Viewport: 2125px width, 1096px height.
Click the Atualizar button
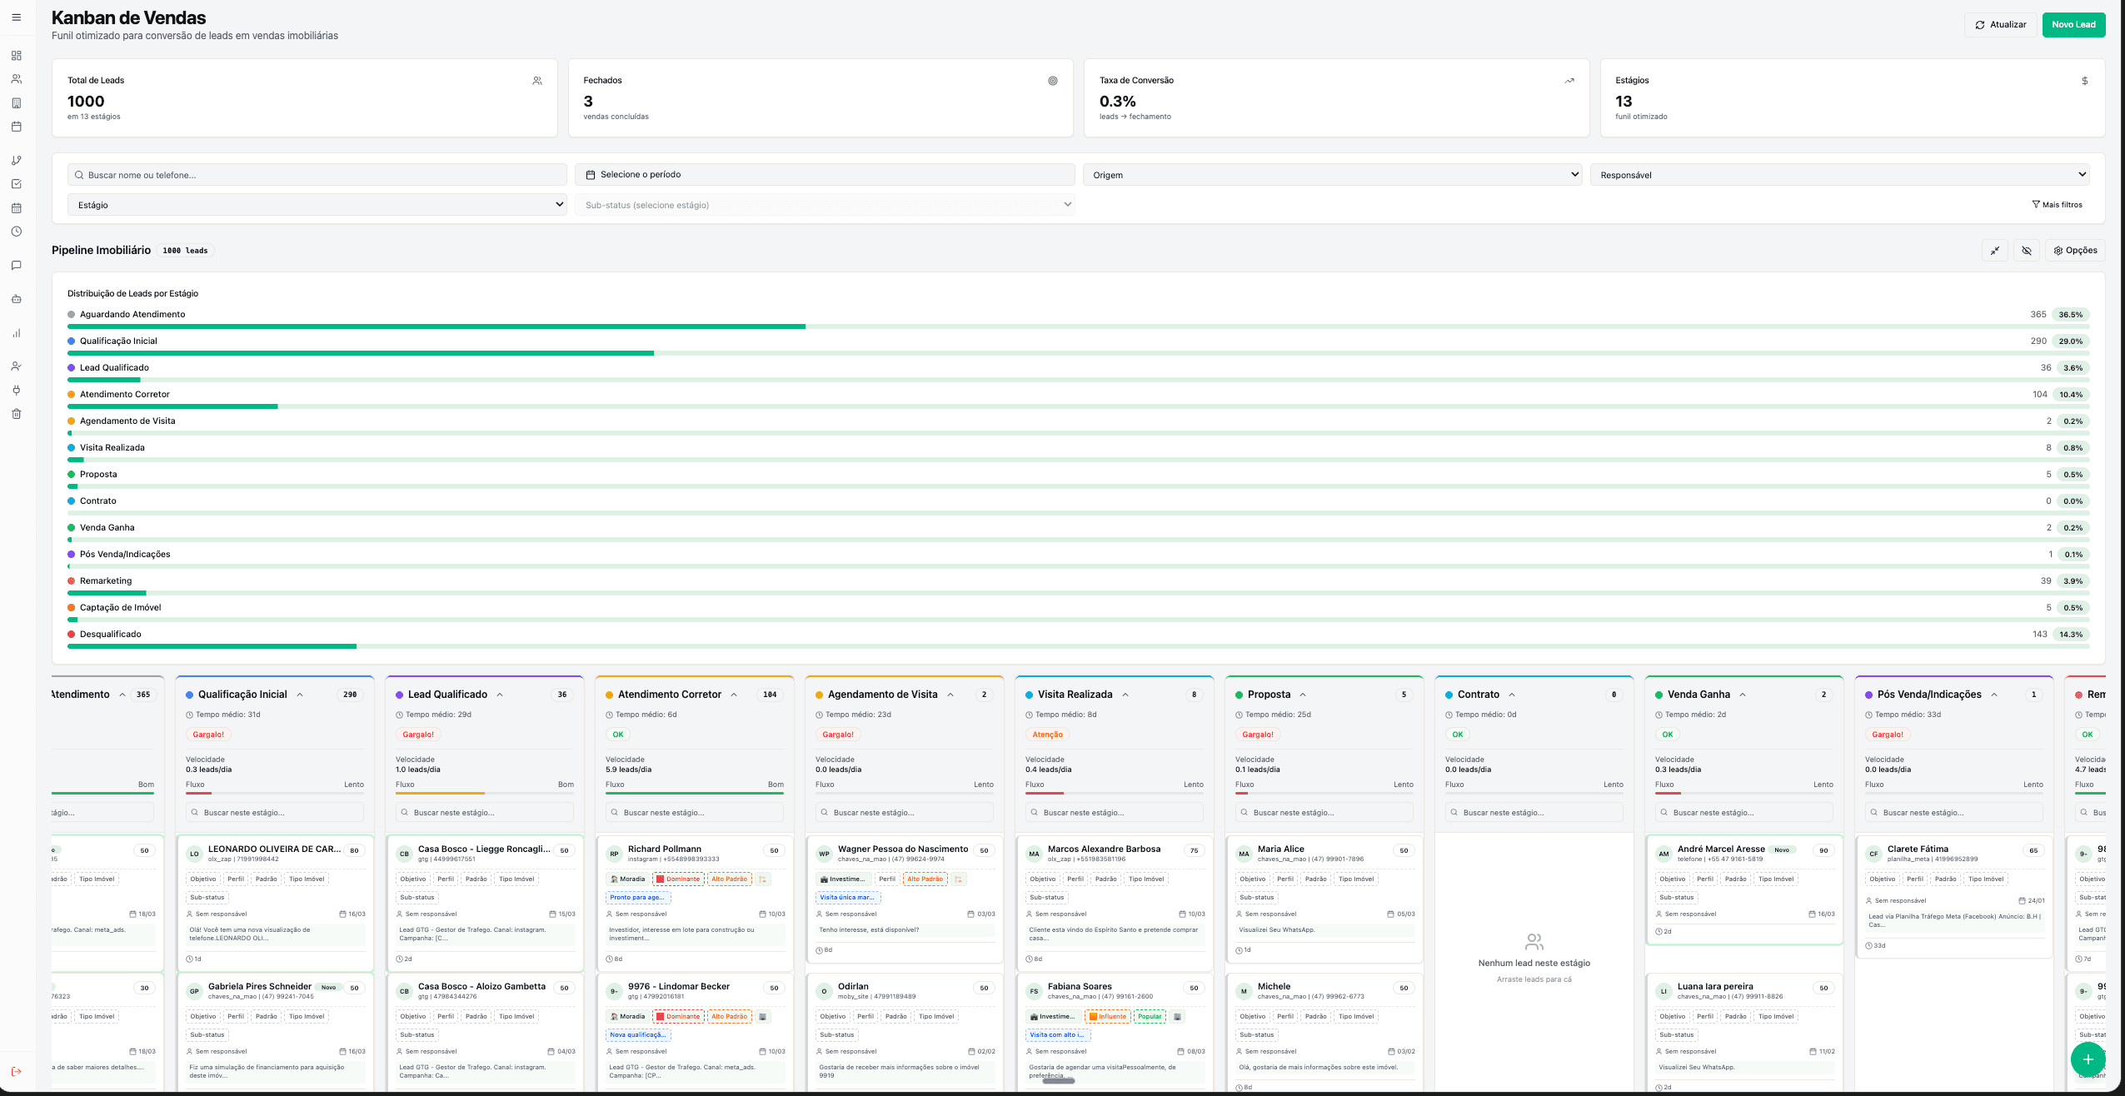[2001, 24]
